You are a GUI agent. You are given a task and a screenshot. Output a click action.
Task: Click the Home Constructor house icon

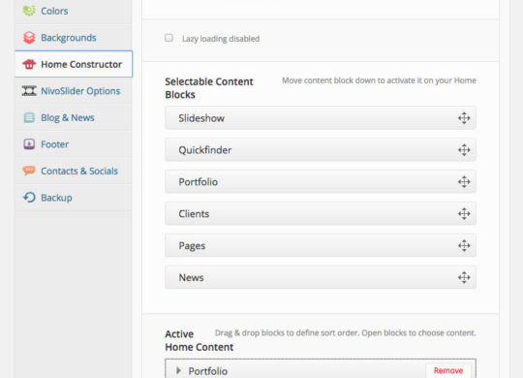[29, 64]
